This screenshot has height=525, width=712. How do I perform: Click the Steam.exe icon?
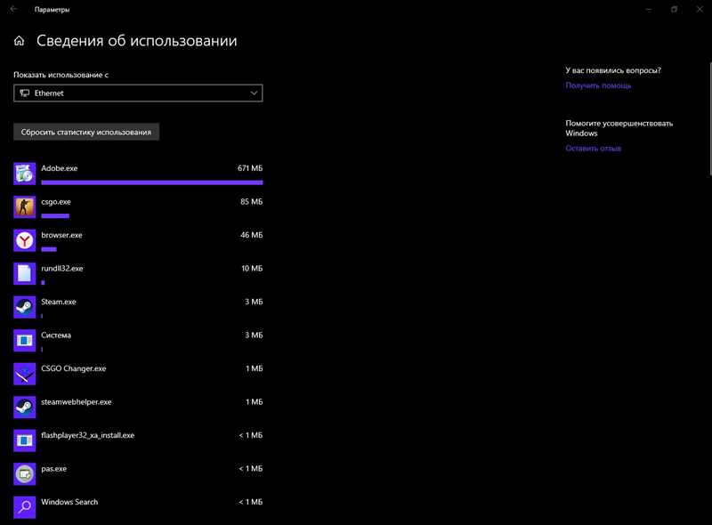25,307
